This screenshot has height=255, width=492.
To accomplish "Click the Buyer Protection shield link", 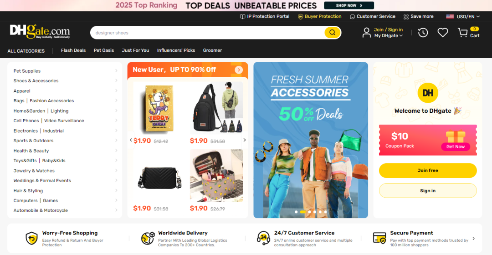I will click(319, 16).
